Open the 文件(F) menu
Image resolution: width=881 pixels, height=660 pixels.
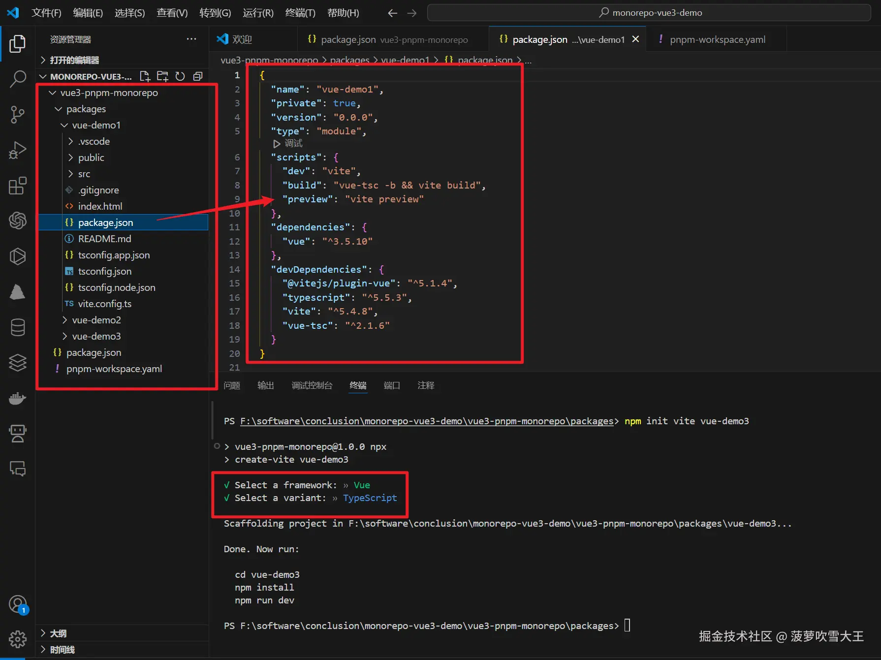tap(46, 13)
